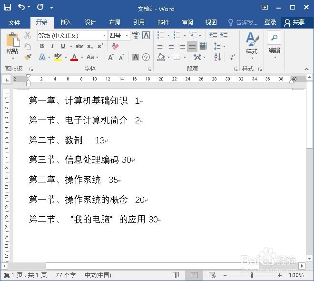The width and height of the screenshot is (314, 281).
Task: Click the 登录 button
Action: coord(270,22)
